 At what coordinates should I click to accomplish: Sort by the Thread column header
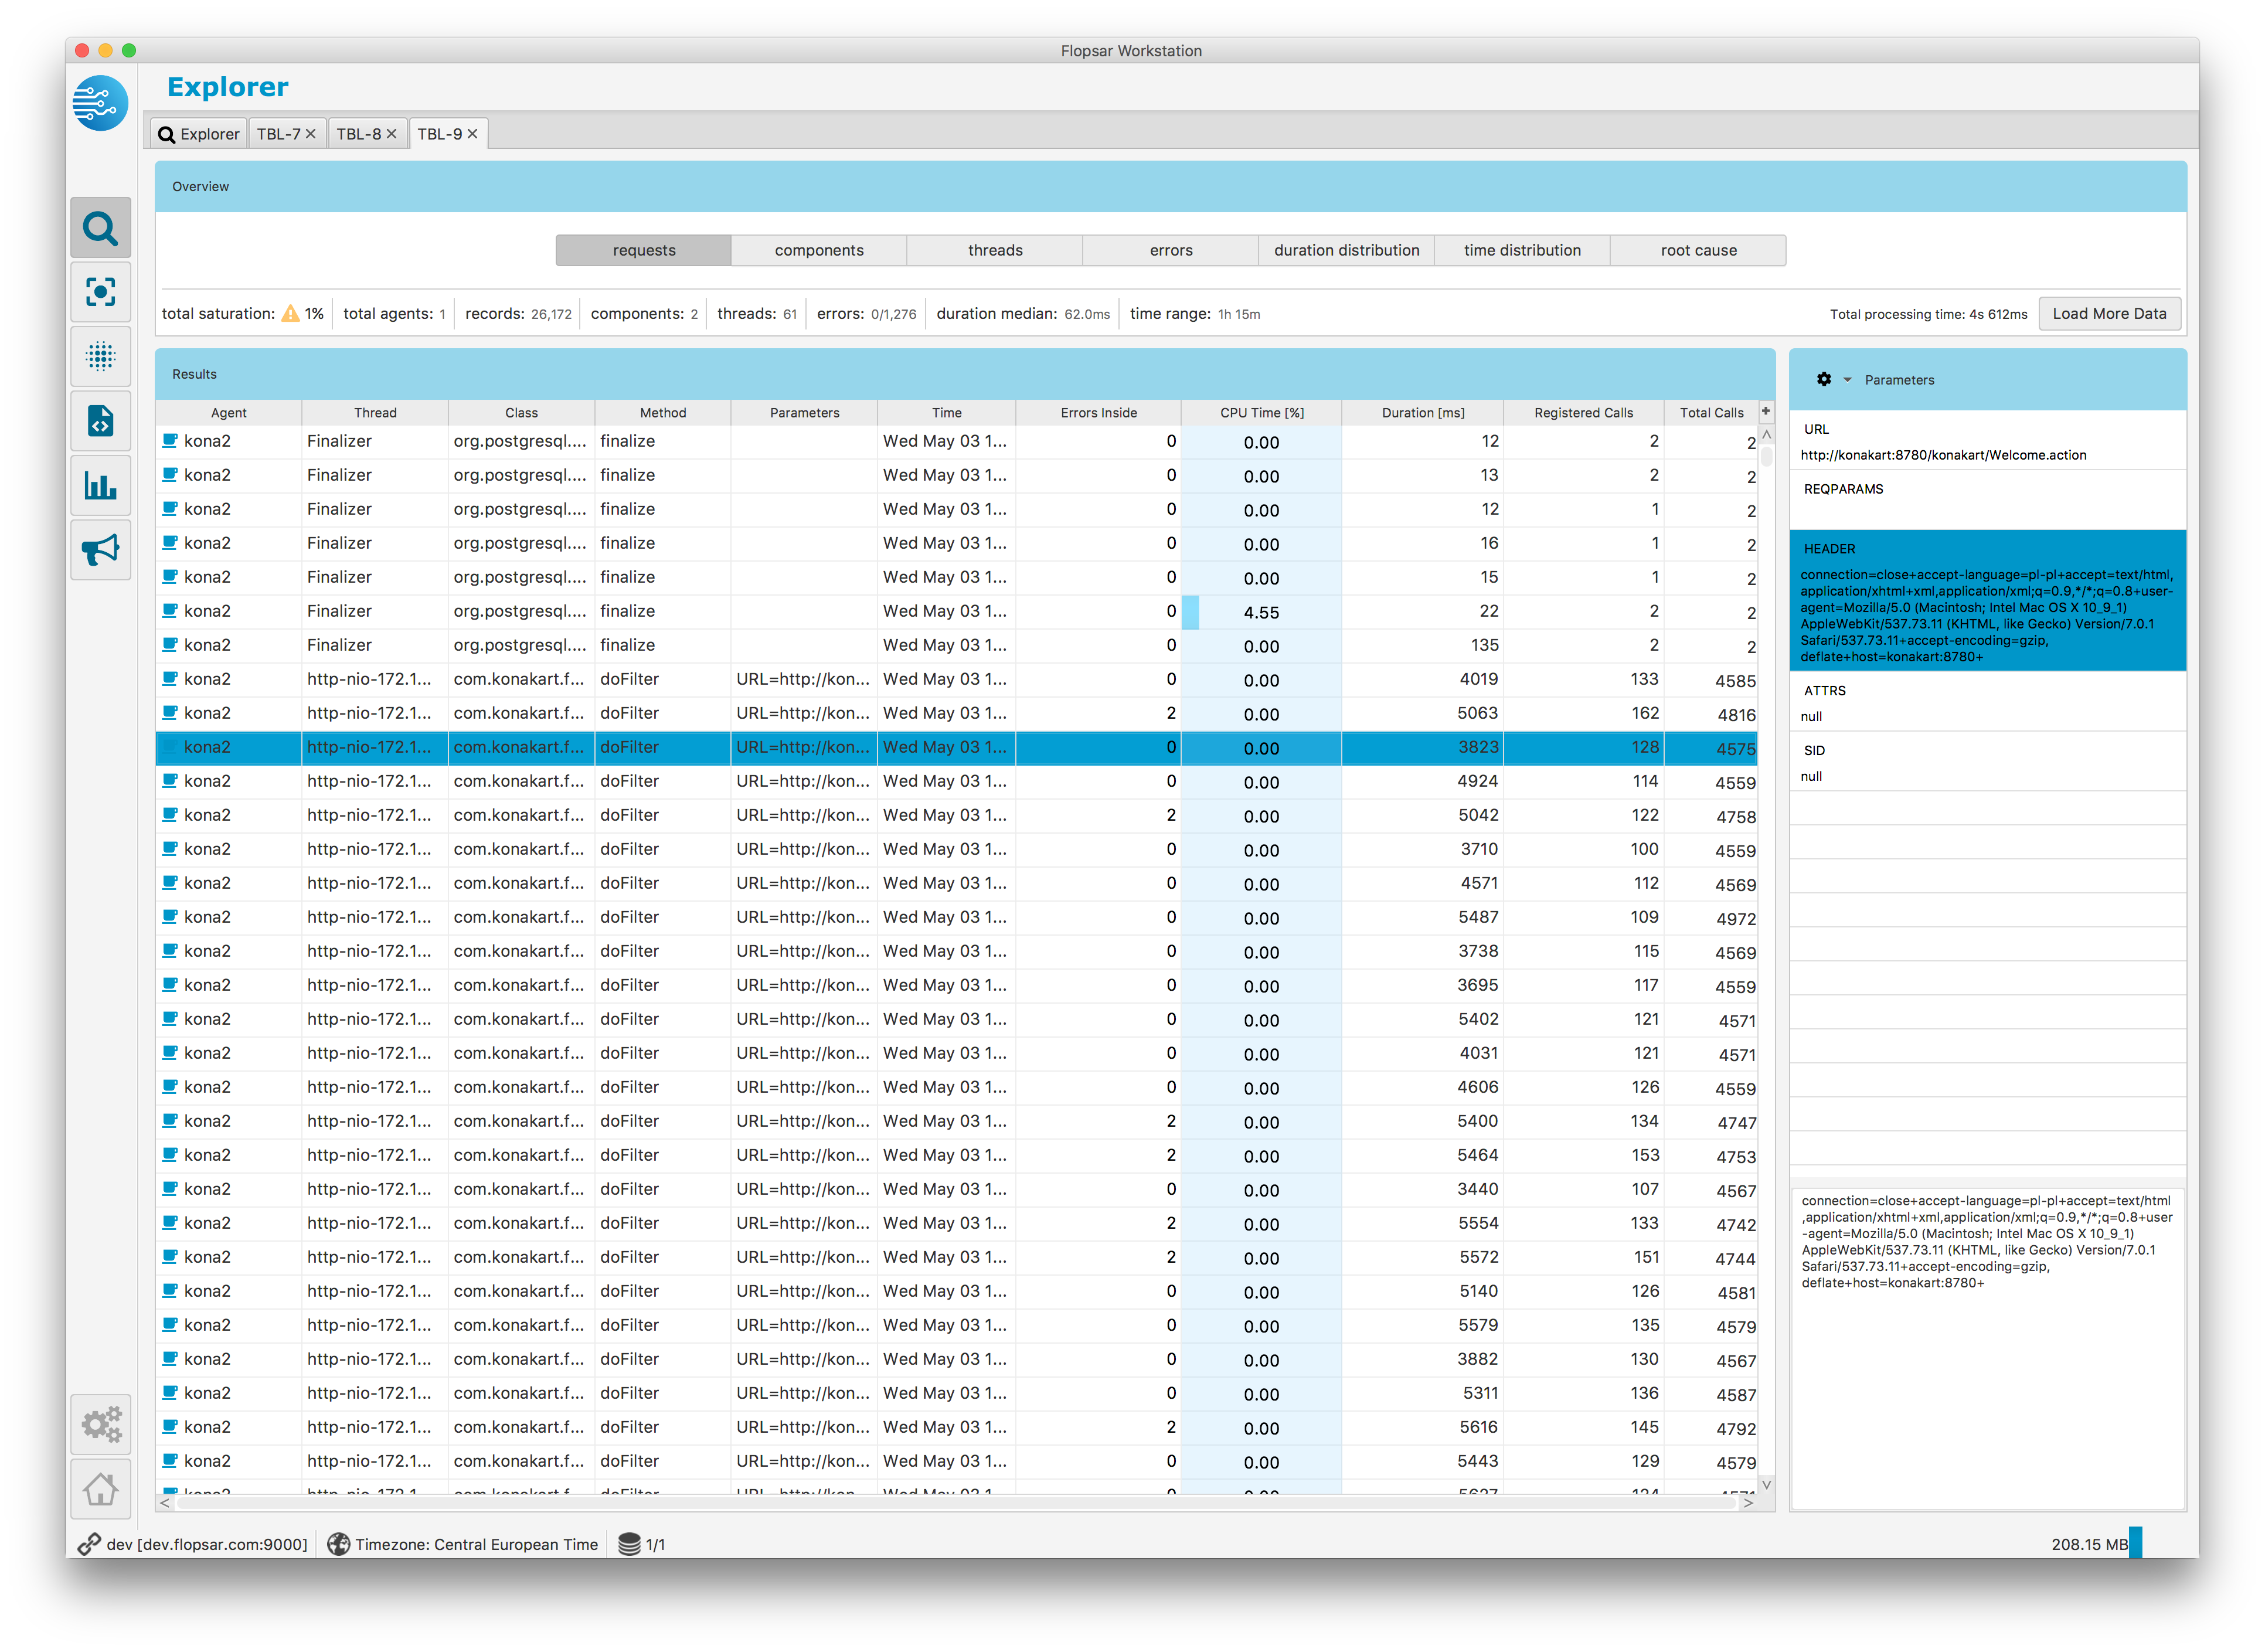(375, 412)
